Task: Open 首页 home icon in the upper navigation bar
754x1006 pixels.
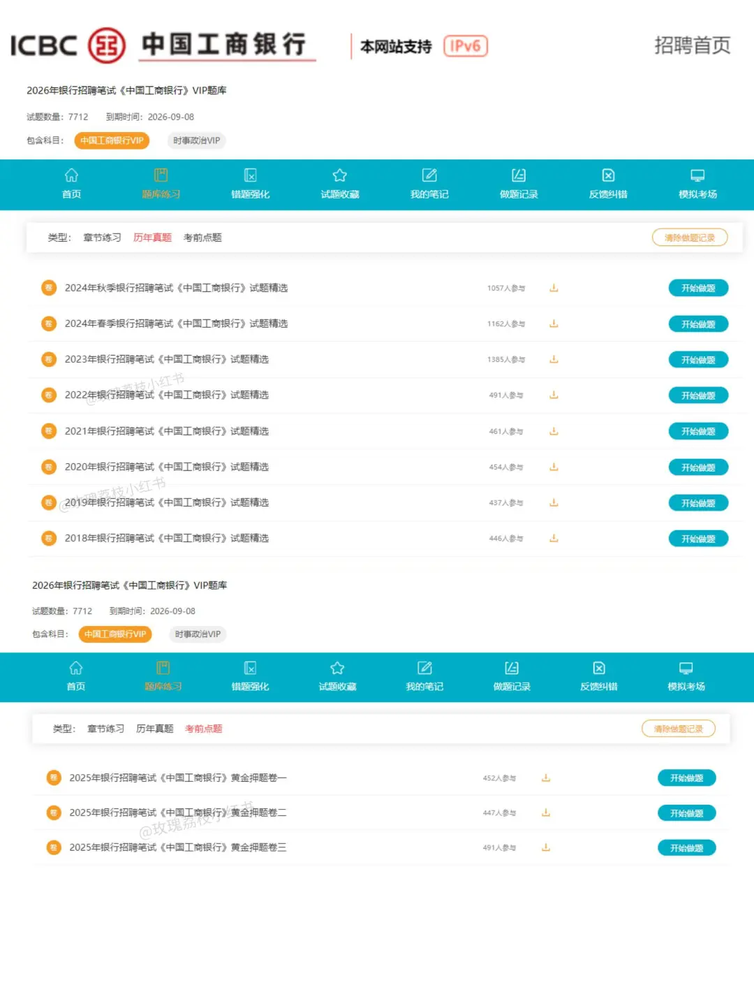Action: 71,175
